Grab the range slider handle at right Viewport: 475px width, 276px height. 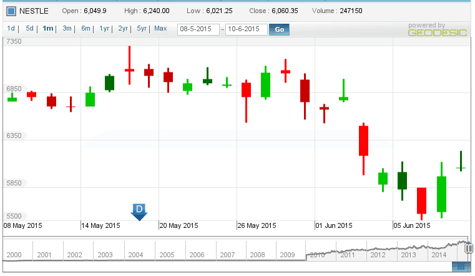click(469, 249)
